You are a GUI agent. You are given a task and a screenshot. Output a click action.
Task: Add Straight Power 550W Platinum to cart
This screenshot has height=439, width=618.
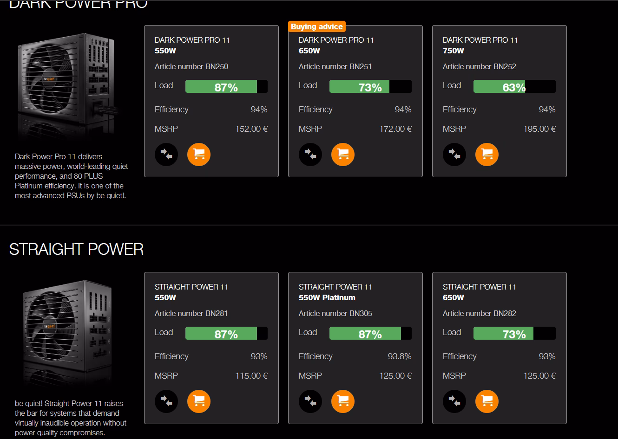click(x=343, y=401)
